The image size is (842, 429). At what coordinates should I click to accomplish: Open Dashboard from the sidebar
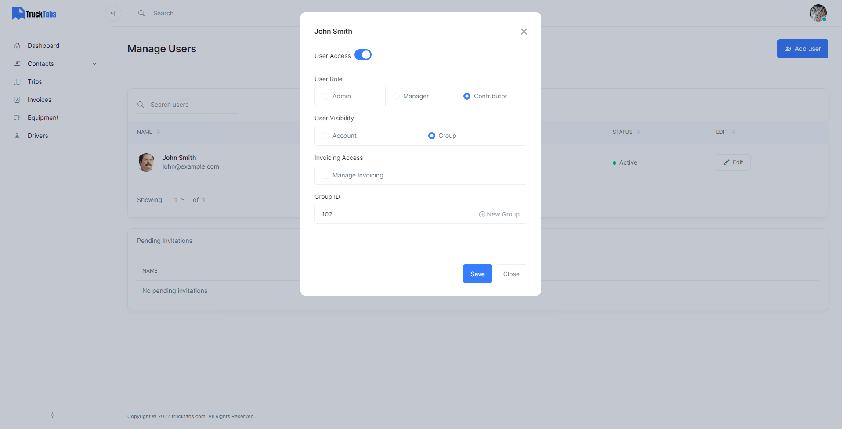point(43,46)
